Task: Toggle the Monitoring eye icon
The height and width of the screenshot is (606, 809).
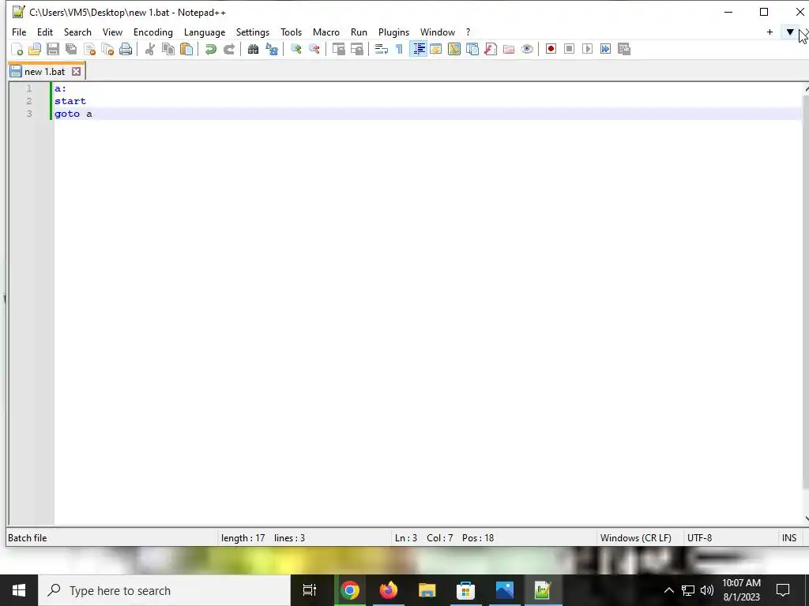Action: point(527,49)
